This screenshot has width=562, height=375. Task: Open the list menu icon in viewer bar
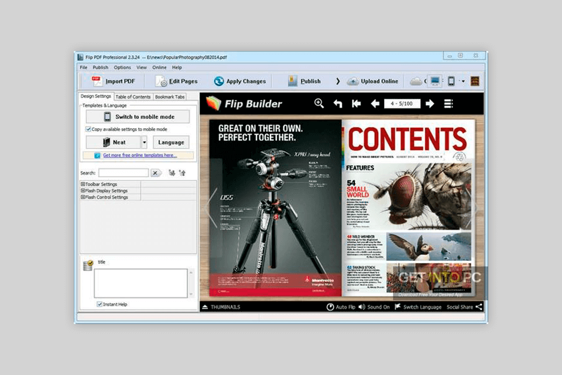click(448, 104)
